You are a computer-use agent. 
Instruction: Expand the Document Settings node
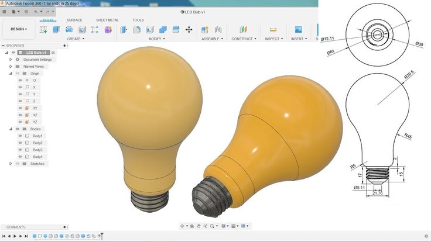click(11, 59)
